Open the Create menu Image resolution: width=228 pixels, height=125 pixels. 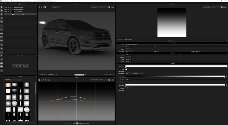coord(10,3)
